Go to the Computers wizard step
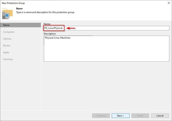 coord(9,32)
